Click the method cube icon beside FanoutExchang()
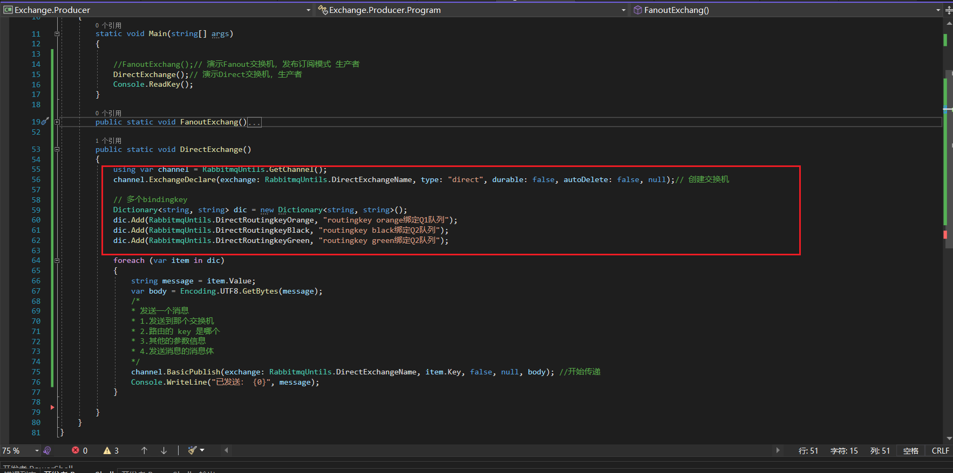The height and width of the screenshot is (473, 953). coord(637,10)
